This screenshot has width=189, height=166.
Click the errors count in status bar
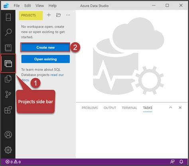pyautogui.click(x=9, y=162)
